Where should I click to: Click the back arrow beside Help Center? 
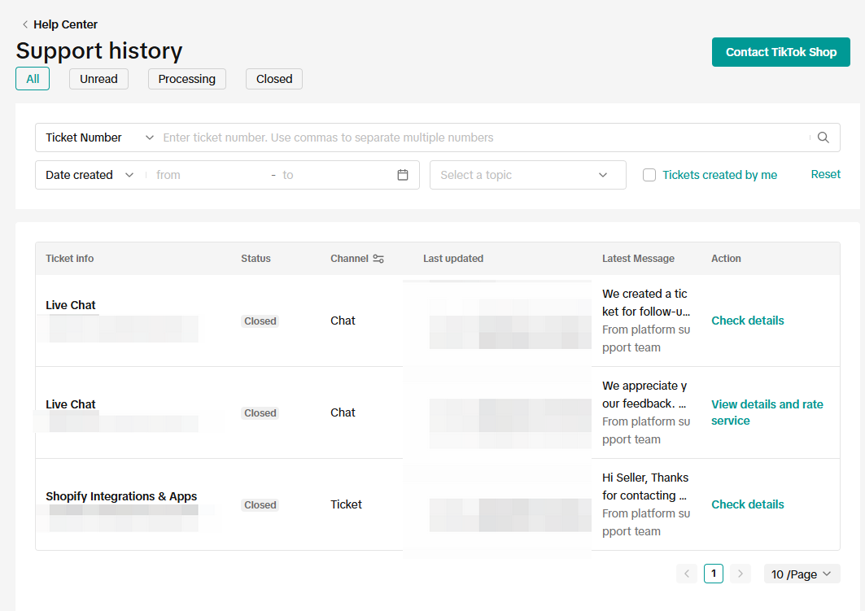click(25, 24)
